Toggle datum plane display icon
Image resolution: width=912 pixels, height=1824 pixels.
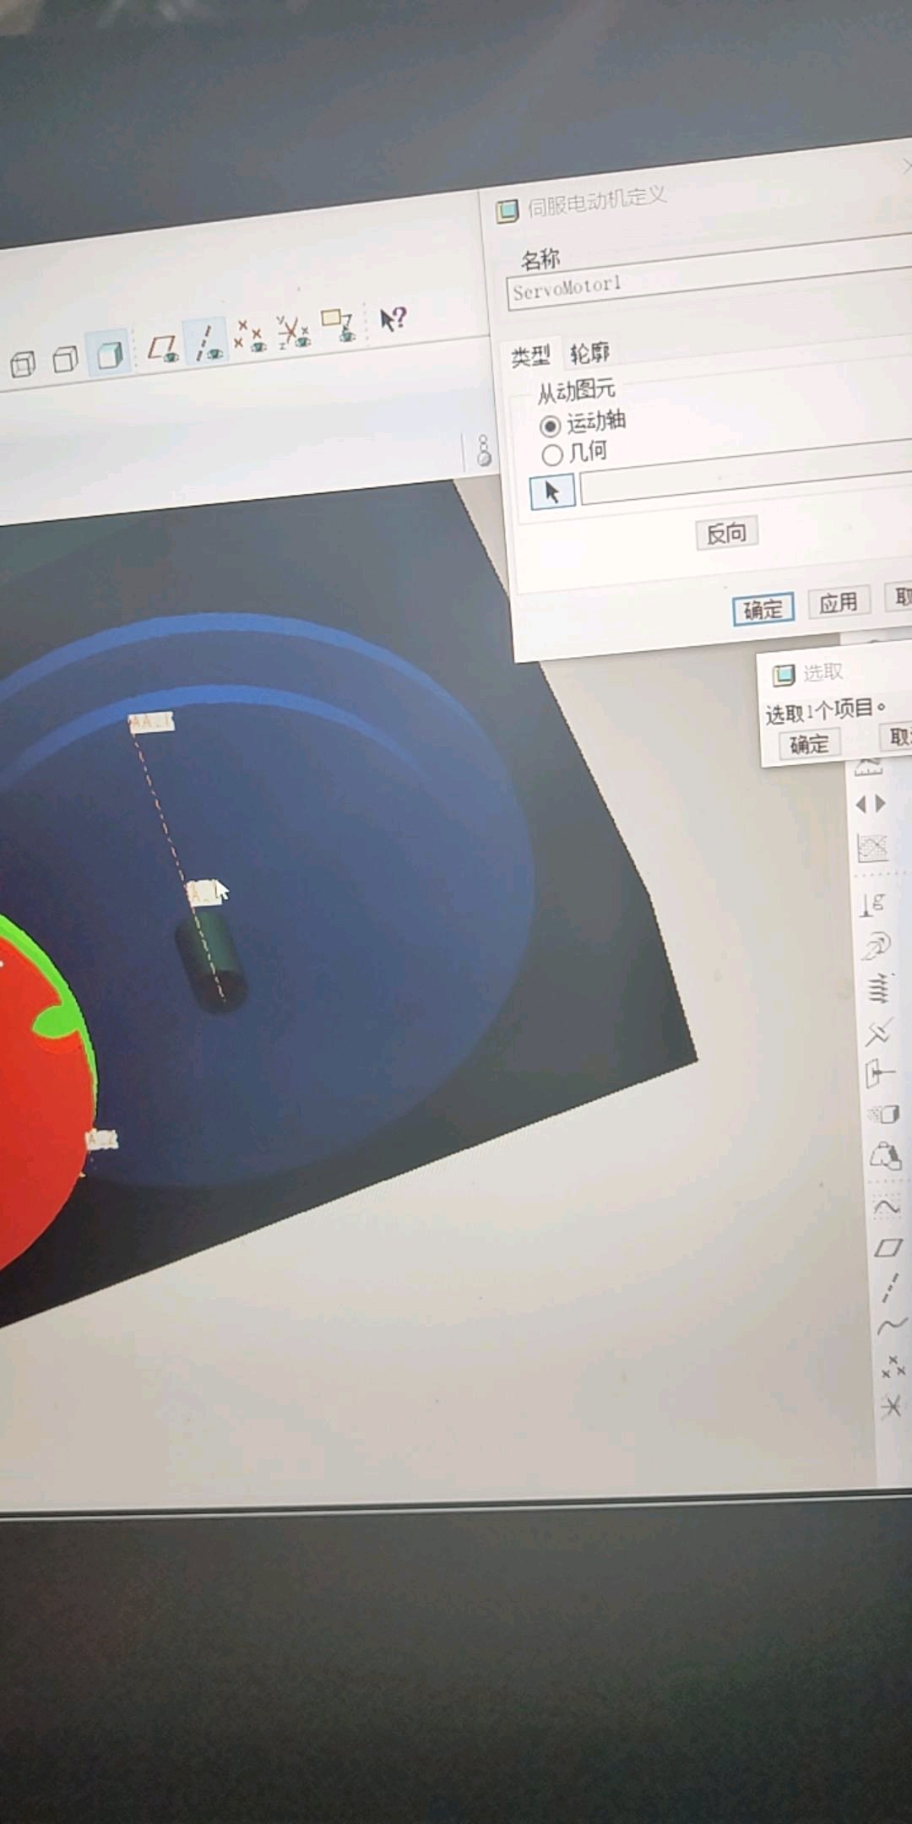point(164,348)
